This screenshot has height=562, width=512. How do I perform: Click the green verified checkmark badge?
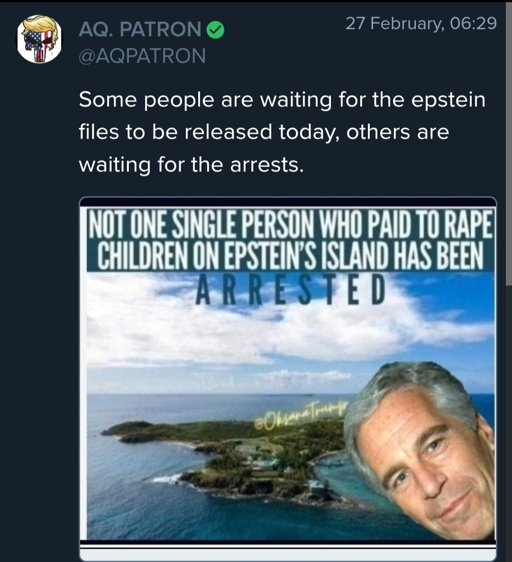[x=215, y=30]
